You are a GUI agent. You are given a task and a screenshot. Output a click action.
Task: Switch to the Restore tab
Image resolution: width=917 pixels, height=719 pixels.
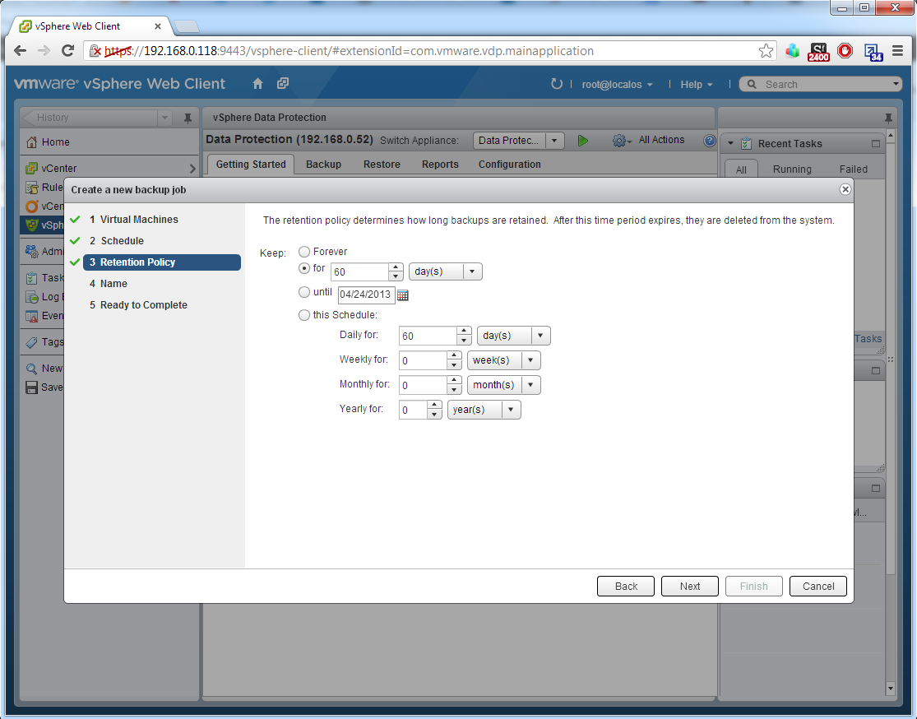[x=382, y=165]
